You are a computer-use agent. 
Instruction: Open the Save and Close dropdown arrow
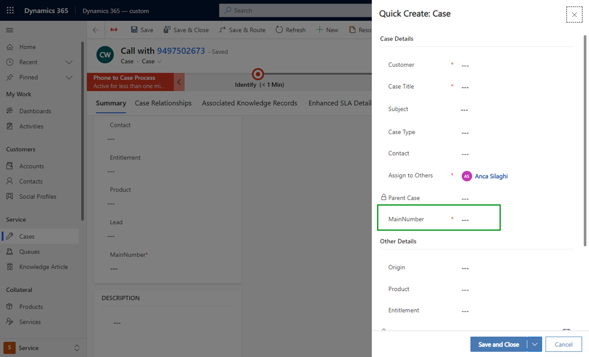tap(534, 344)
